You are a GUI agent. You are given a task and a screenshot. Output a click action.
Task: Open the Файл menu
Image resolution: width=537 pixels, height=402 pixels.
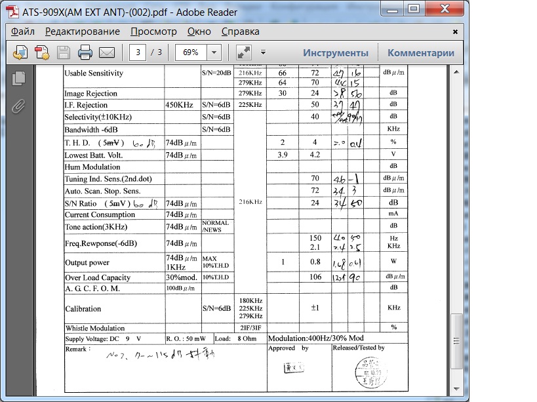tap(23, 31)
